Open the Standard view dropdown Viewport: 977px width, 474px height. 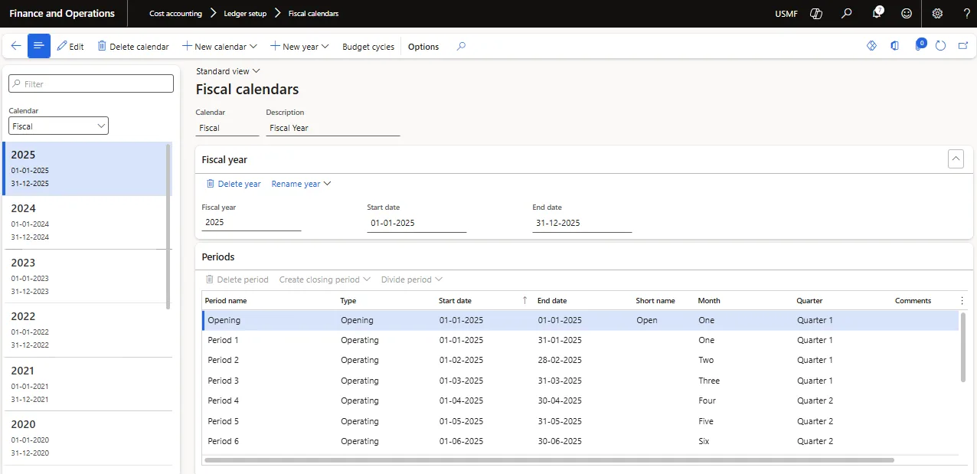(228, 71)
